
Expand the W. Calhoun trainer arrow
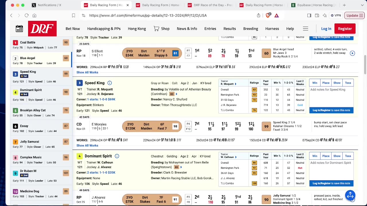(x=236, y=157)
